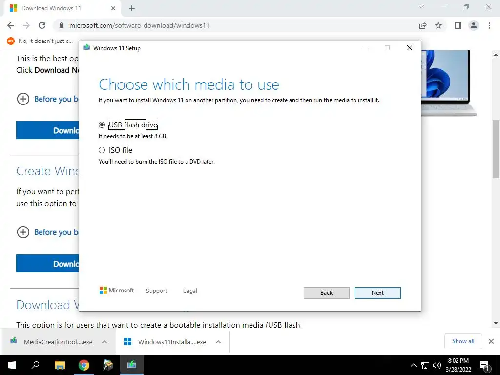Click the upper Download button on webpage

point(47,130)
